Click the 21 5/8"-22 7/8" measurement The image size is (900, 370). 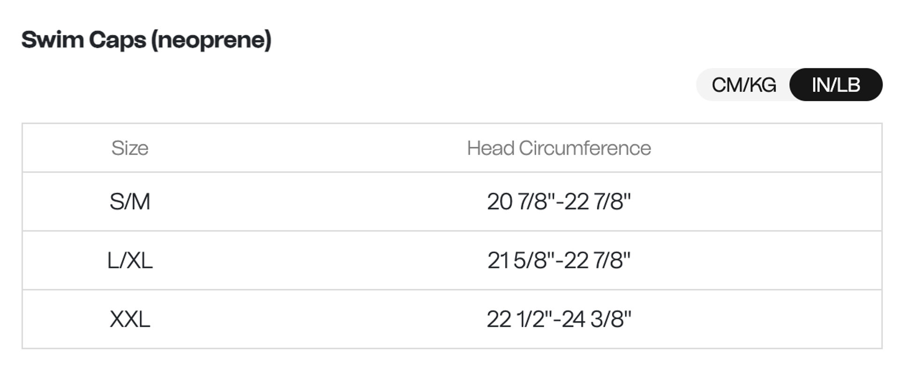pos(559,260)
